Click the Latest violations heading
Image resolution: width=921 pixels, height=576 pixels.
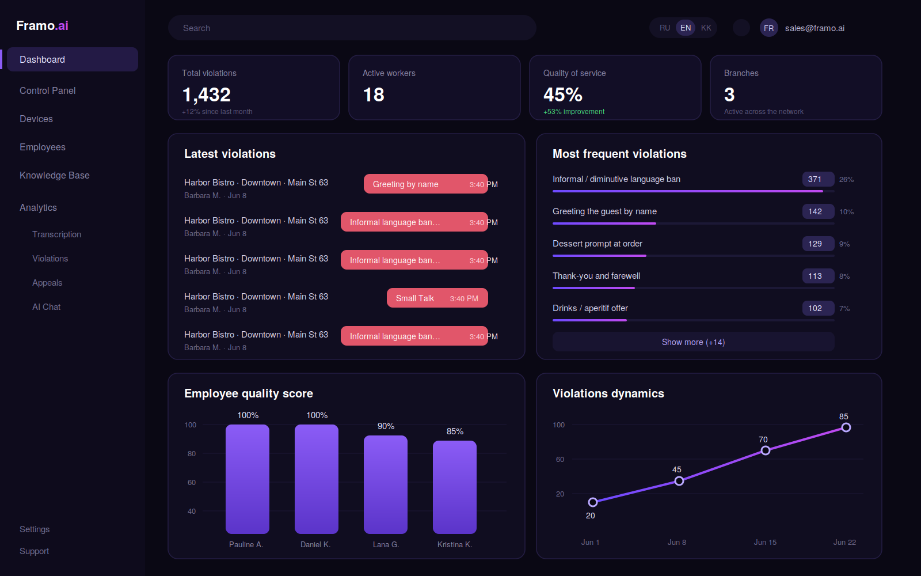tap(230, 154)
